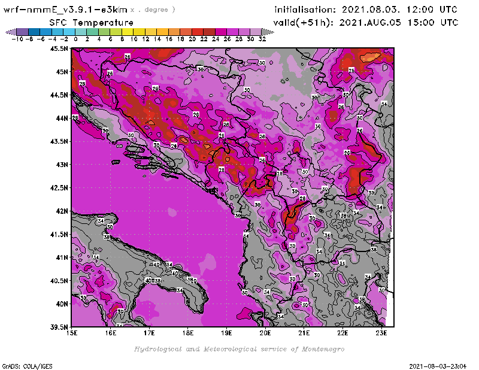Click the '2021-08-03-23:04' timestamp

(438, 366)
